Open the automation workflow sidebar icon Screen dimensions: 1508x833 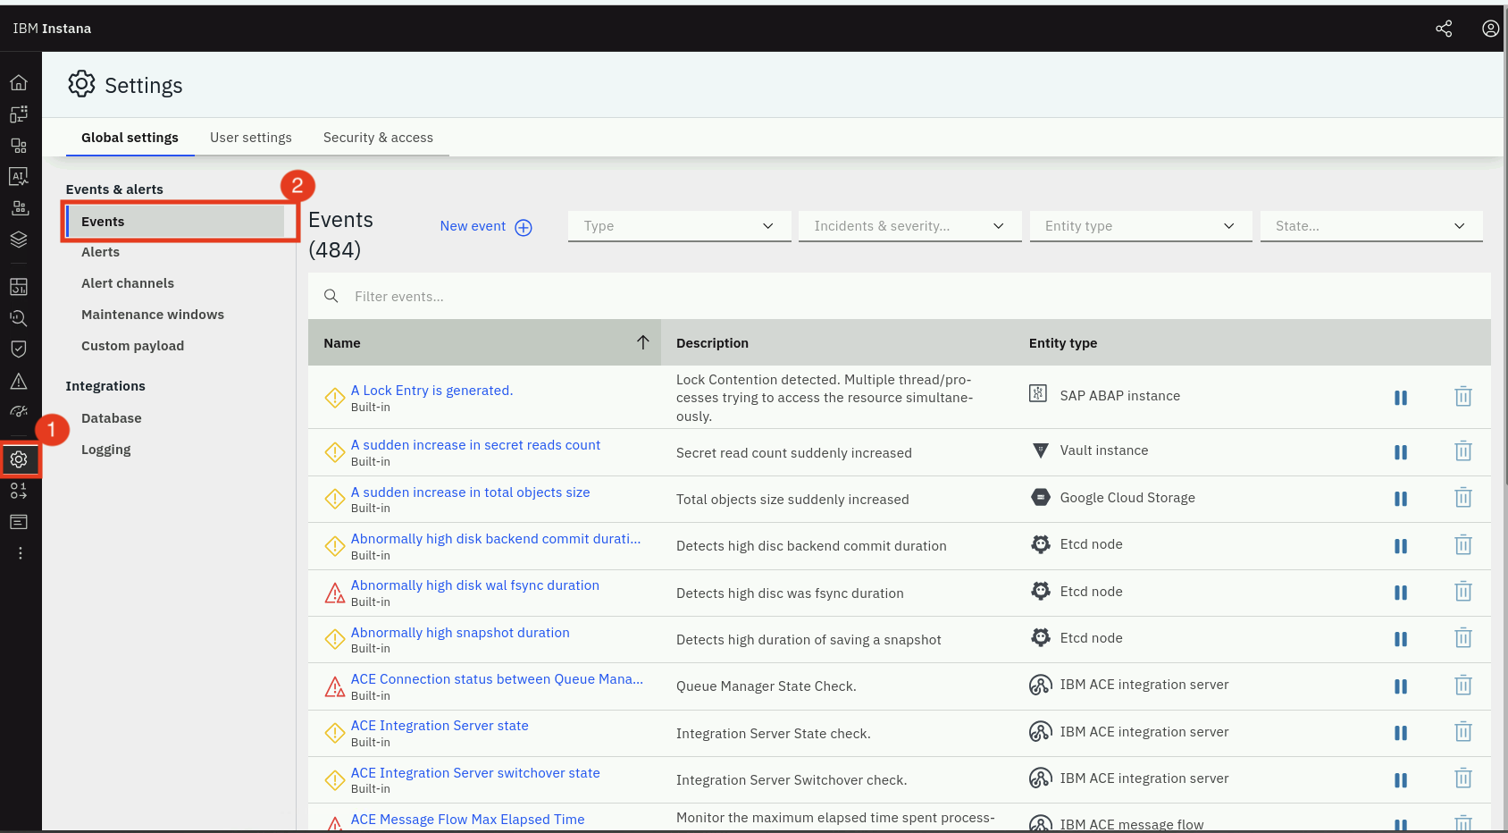pos(19,491)
